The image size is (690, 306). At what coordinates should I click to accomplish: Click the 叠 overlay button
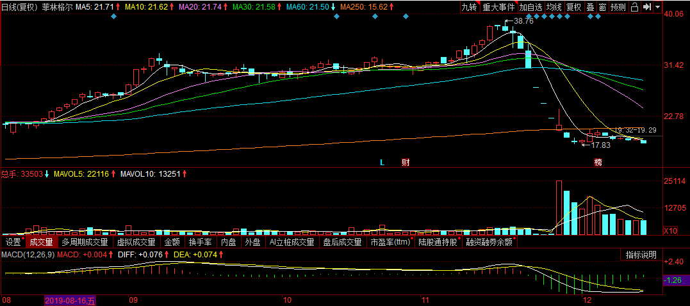click(x=591, y=7)
